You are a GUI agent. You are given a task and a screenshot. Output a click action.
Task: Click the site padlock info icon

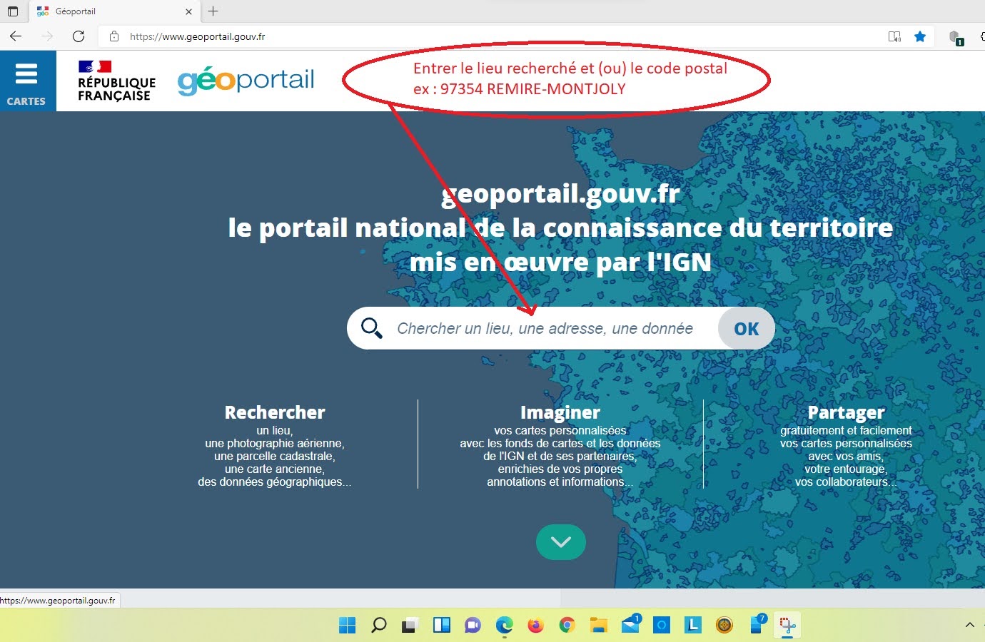tap(113, 36)
